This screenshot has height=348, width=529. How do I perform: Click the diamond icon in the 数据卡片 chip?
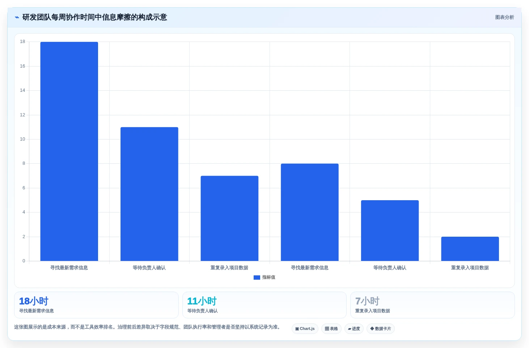point(372,329)
